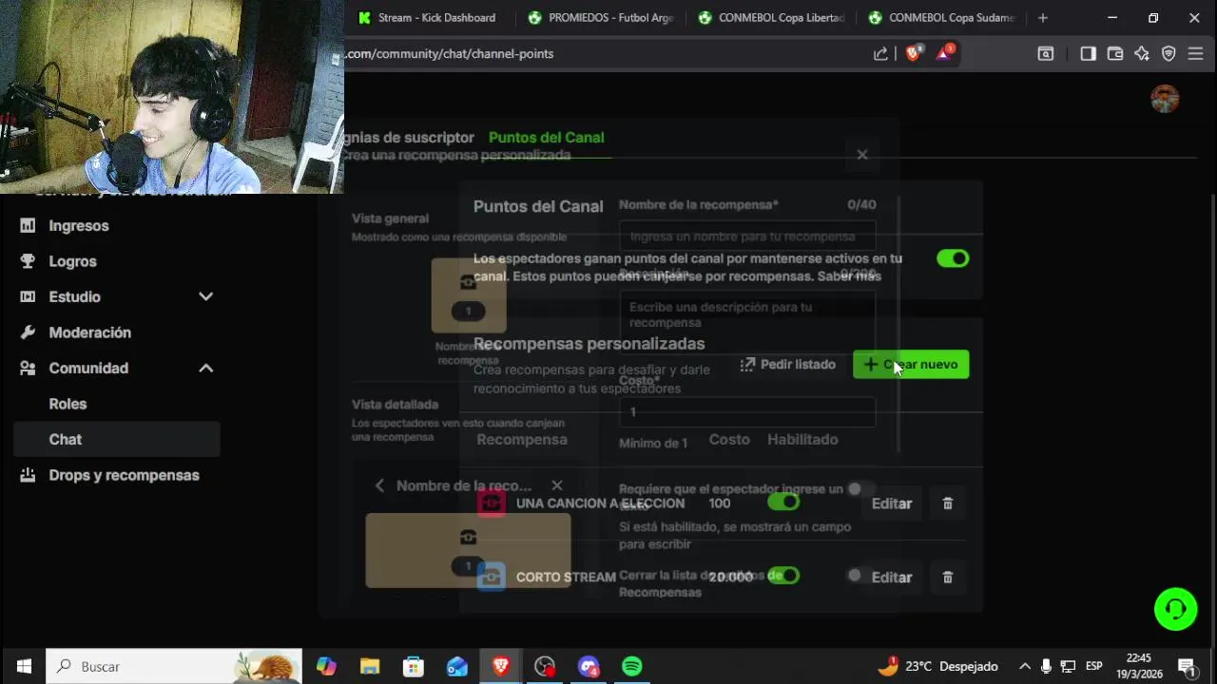Image resolution: width=1217 pixels, height=684 pixels.
Task: Open the green support headset button
Action: click(x=1175, y=609)
